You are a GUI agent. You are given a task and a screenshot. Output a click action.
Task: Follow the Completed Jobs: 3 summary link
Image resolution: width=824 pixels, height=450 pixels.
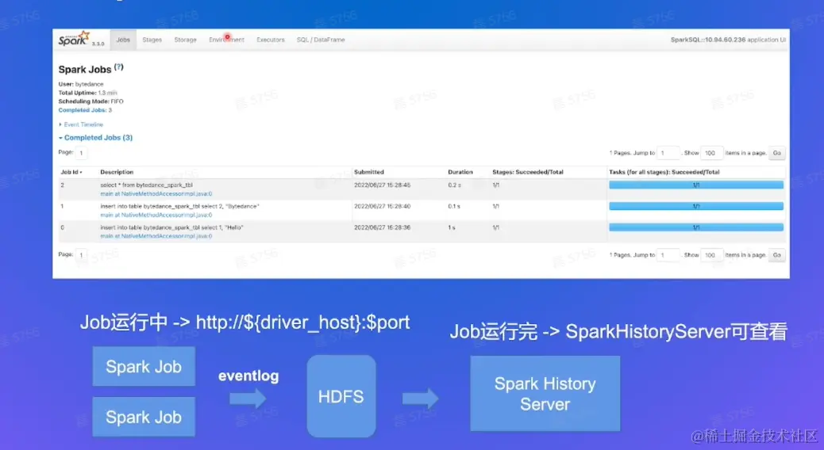coord(83,110)
